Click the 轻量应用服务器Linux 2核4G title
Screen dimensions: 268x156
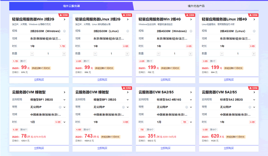coord(224,19)
